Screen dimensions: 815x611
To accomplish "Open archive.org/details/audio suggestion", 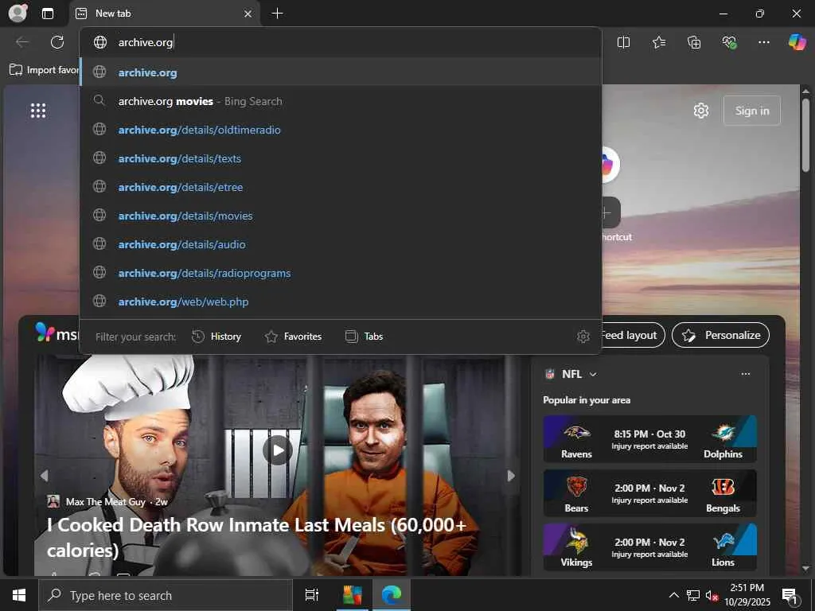I will coord(341,243).
